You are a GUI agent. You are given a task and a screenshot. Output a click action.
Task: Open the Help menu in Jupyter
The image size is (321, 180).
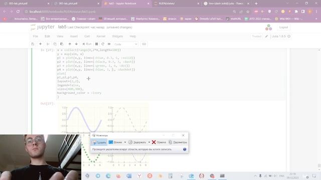tap(132, 36)
